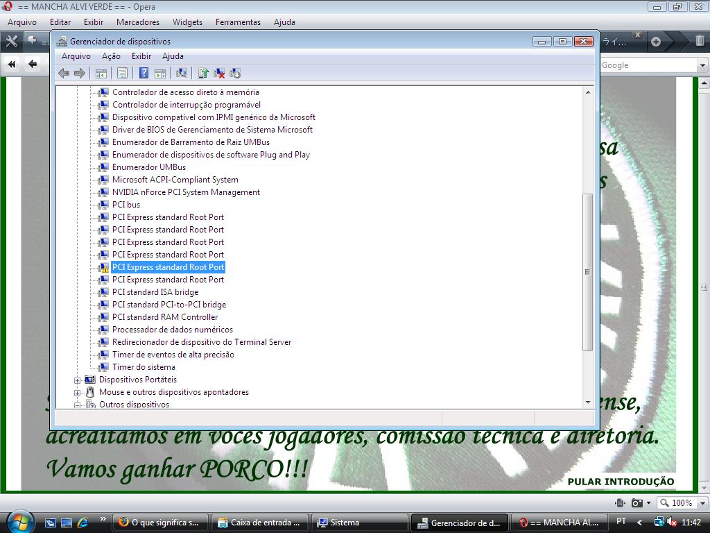Open the Opera panels wrench icon
This screenshot has width=710, height=533.
(11, 42)
